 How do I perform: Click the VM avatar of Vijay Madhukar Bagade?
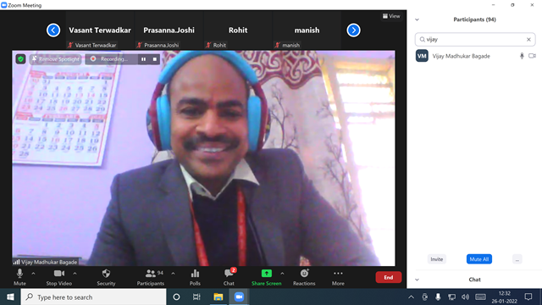tap(422, 56)
